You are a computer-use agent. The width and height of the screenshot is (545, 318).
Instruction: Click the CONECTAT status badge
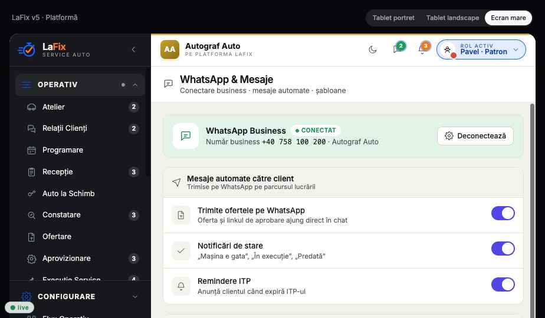[316, 130]
